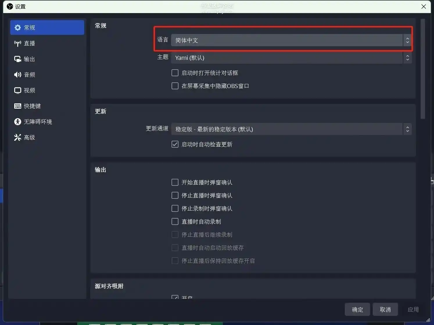Open the 音频 audio settings section

click(x=29, y=75)
